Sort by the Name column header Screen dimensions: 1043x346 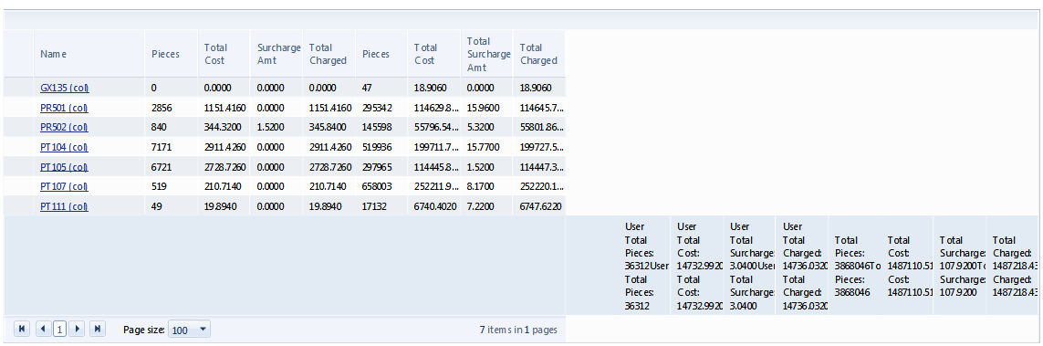(53, 54)
